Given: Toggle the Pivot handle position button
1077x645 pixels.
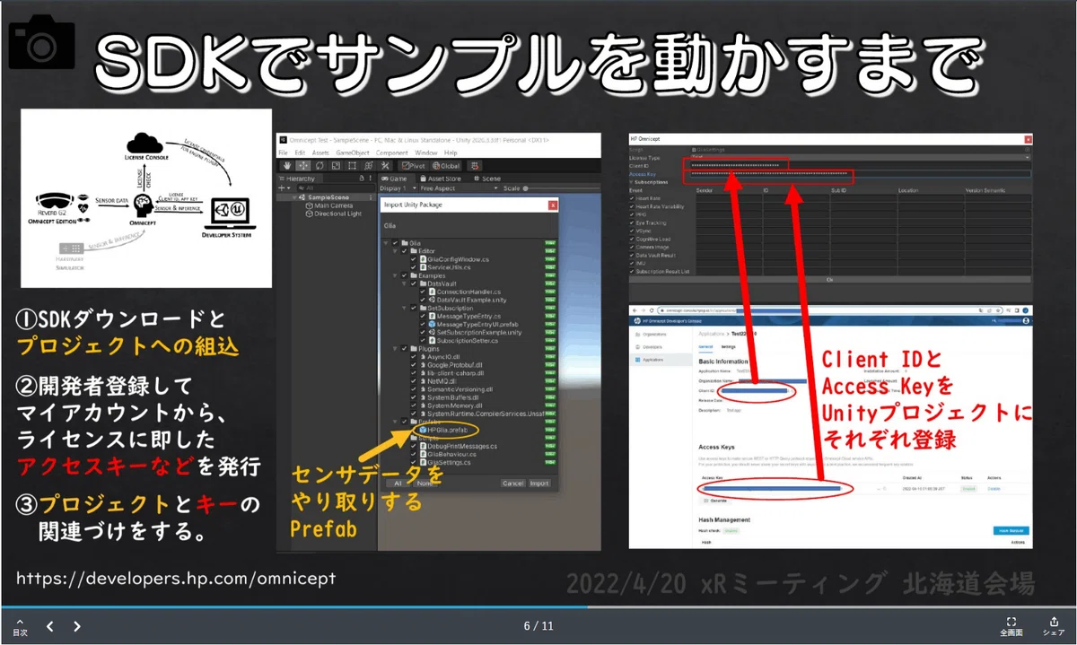Looking at the screenshot, I should tap(414, 165).
